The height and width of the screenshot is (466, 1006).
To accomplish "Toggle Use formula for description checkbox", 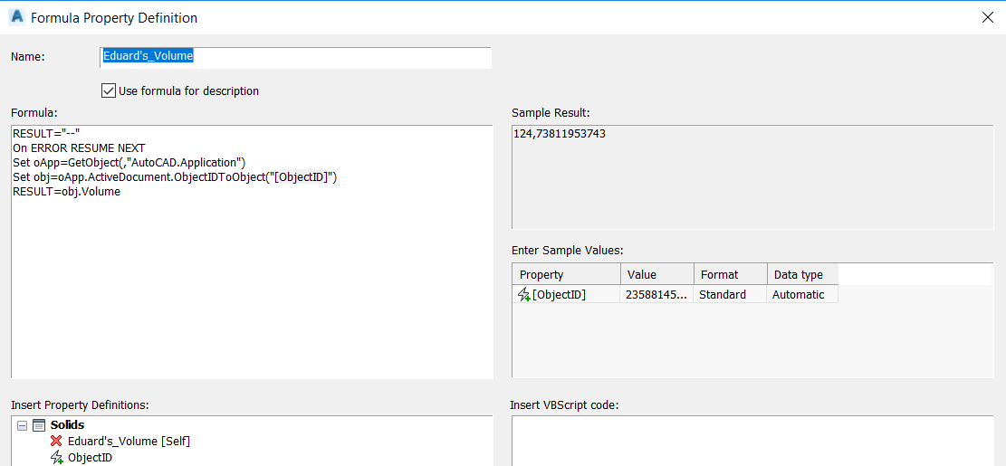I will click(109, 90).
